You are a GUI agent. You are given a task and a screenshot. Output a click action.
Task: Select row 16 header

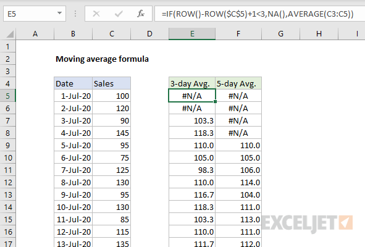(x=7, y=232)
